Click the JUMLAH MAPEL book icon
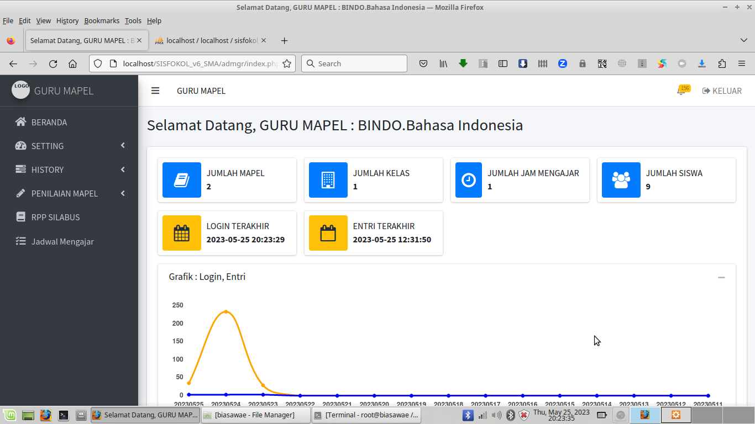The image size is (755, 424). pos(182,180)
